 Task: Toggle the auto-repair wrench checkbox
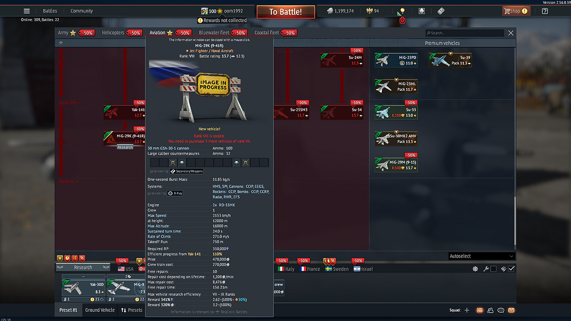tap(493, 269)
